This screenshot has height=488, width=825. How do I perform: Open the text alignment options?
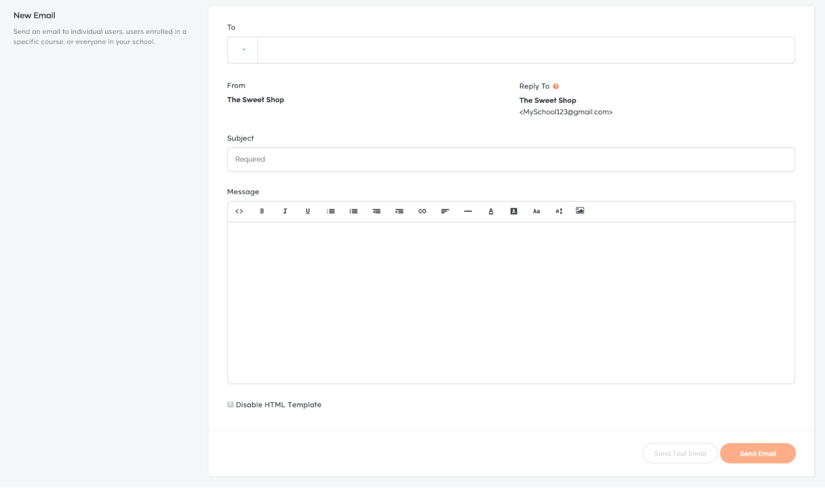(445, 211)
